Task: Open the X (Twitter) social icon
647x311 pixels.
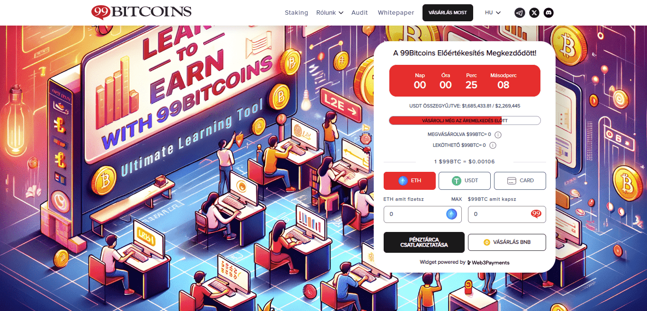Action: [x=534, y=13]
